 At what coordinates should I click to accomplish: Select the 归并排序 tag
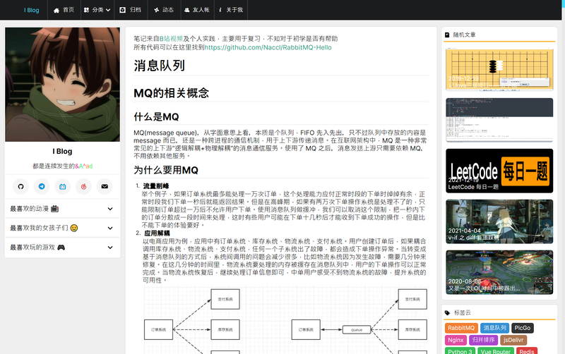tap(484, 340)
